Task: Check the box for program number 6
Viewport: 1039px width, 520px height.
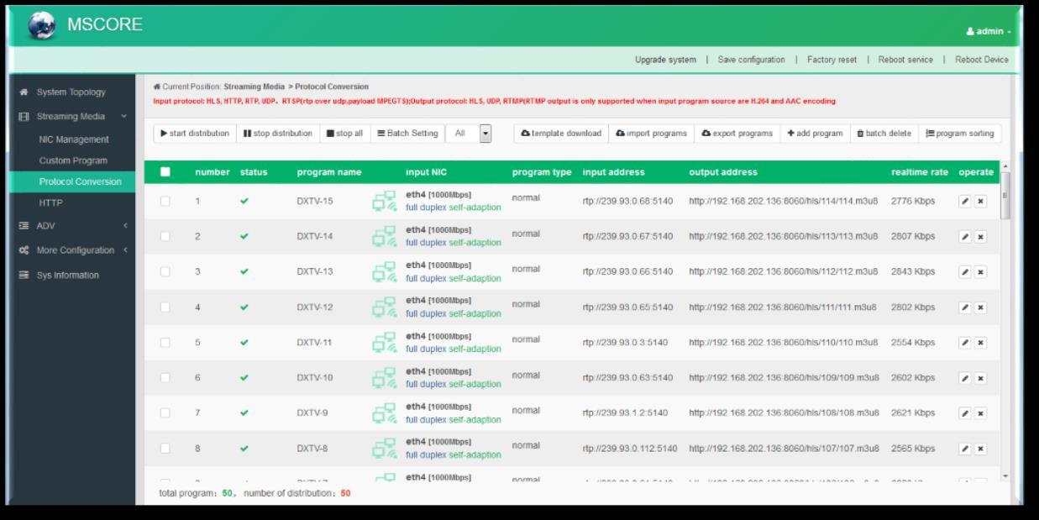Action: click(x=165, y=378)
